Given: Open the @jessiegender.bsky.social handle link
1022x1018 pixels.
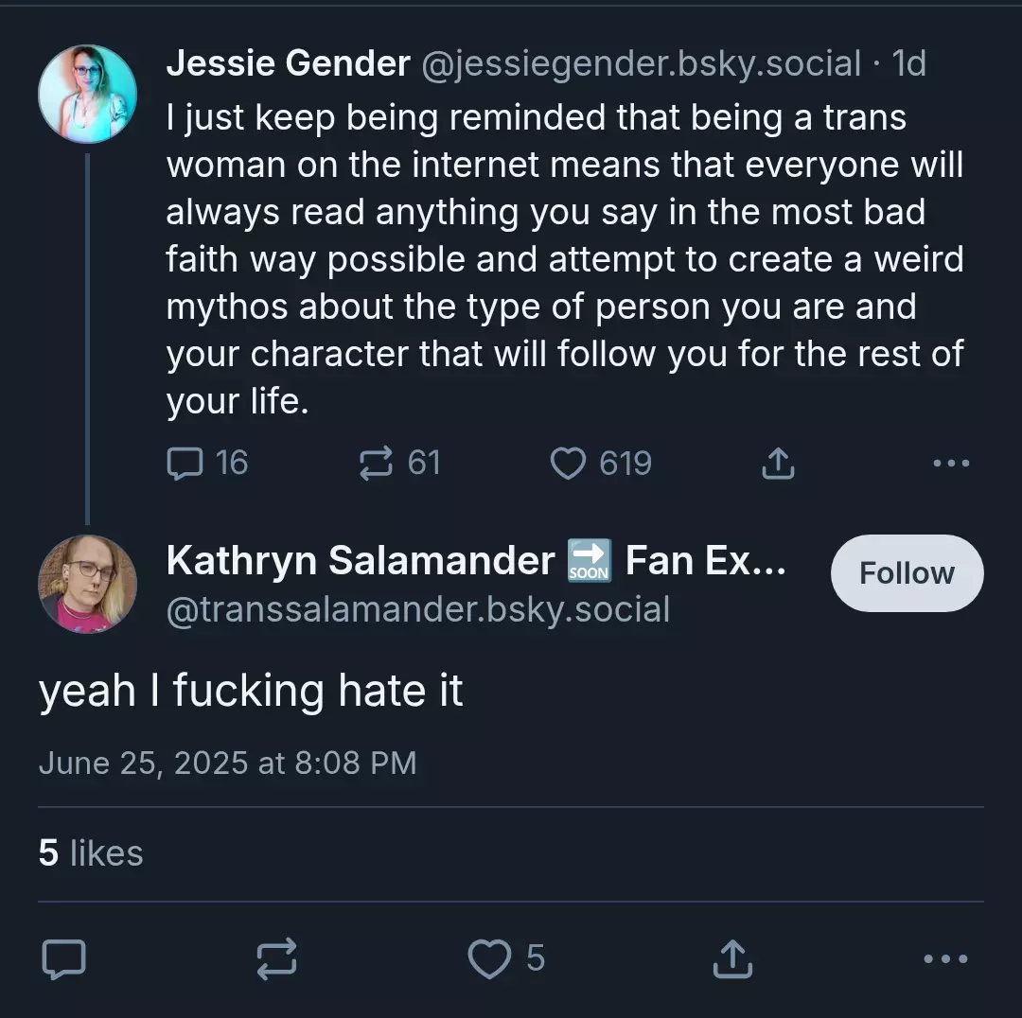Looking at the screenshot, I should (642, 64).
